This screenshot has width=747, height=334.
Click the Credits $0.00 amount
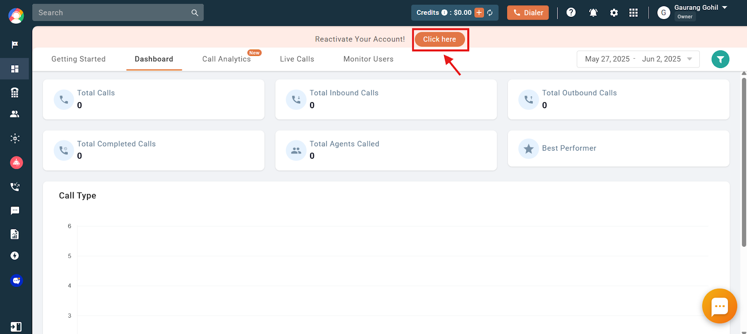coord(463,13)
